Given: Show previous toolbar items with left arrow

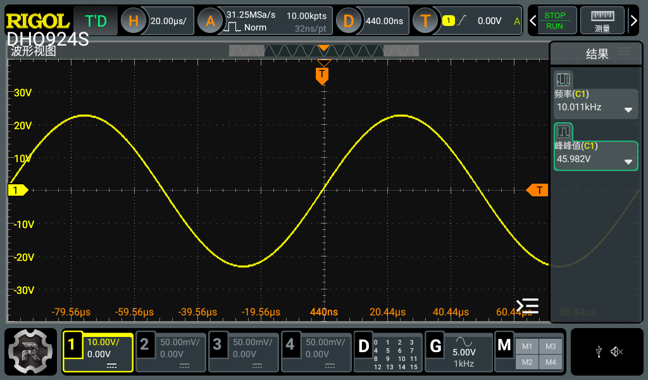Looking at the screenshot, I should point(533,21).
